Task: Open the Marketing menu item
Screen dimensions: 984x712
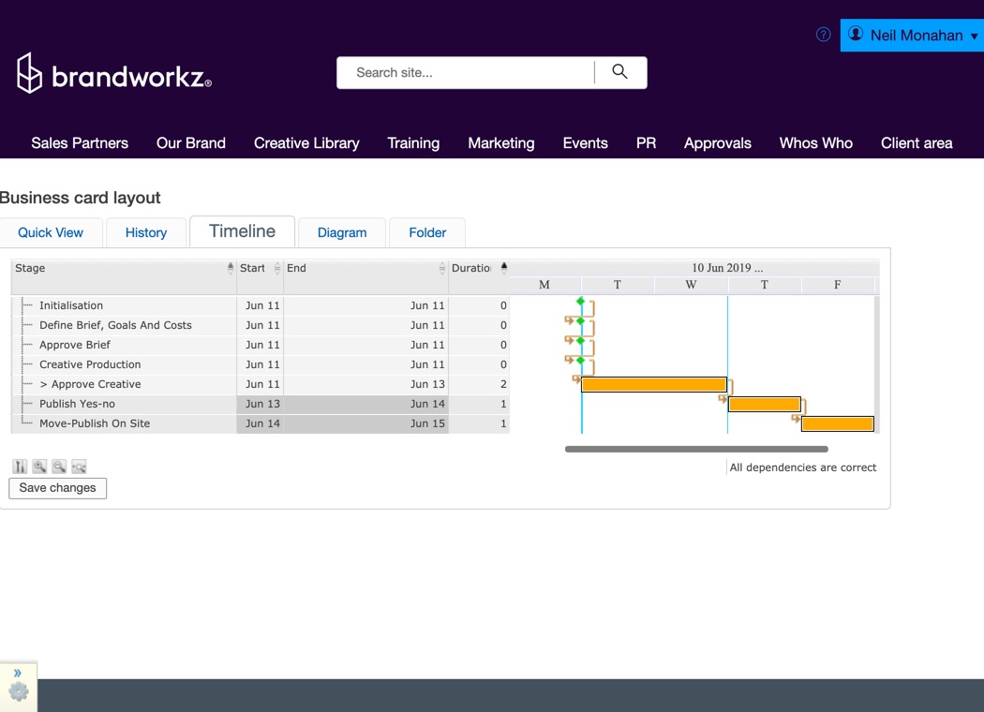Action: 501,143
